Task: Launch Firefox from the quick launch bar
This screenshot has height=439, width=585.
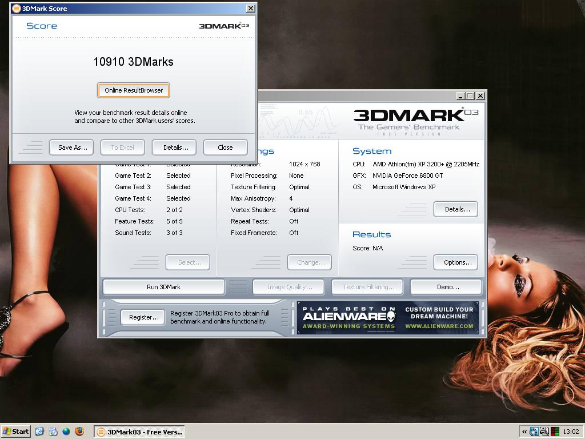Action: click(79, 432)
